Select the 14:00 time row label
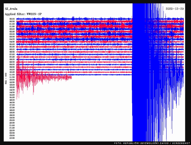The height and width of the screenshot is (145, 191). [12, 90]
